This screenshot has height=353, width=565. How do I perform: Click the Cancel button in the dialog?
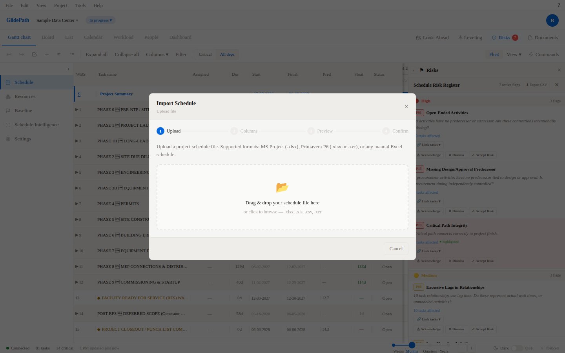pyautogui.click(x=396, y=249)
